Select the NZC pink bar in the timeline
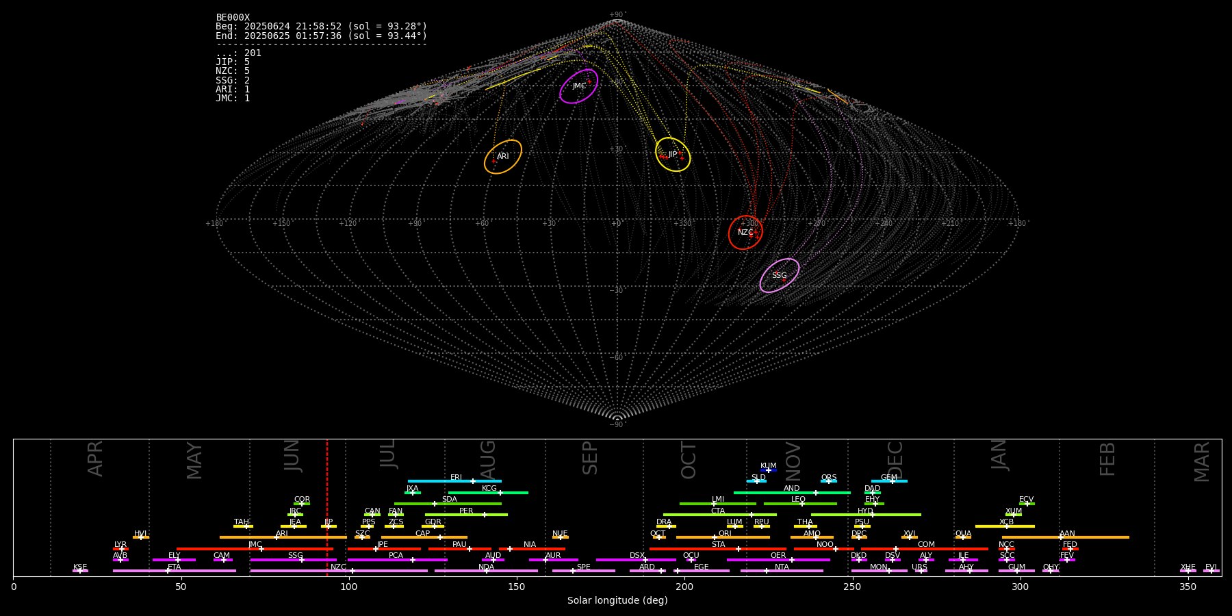The width and height of the screenshot is (1232, 616). (x=339, y=571)
